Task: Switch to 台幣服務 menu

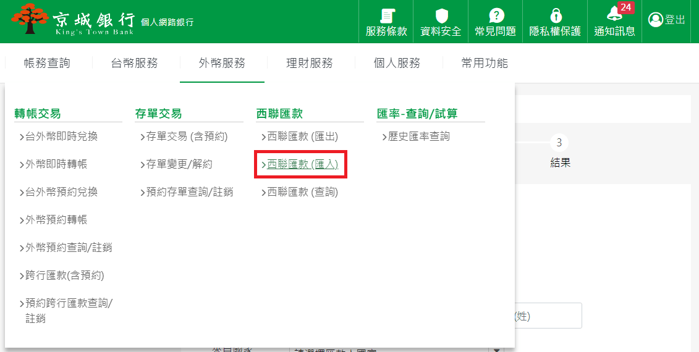Action: [134, 63]
